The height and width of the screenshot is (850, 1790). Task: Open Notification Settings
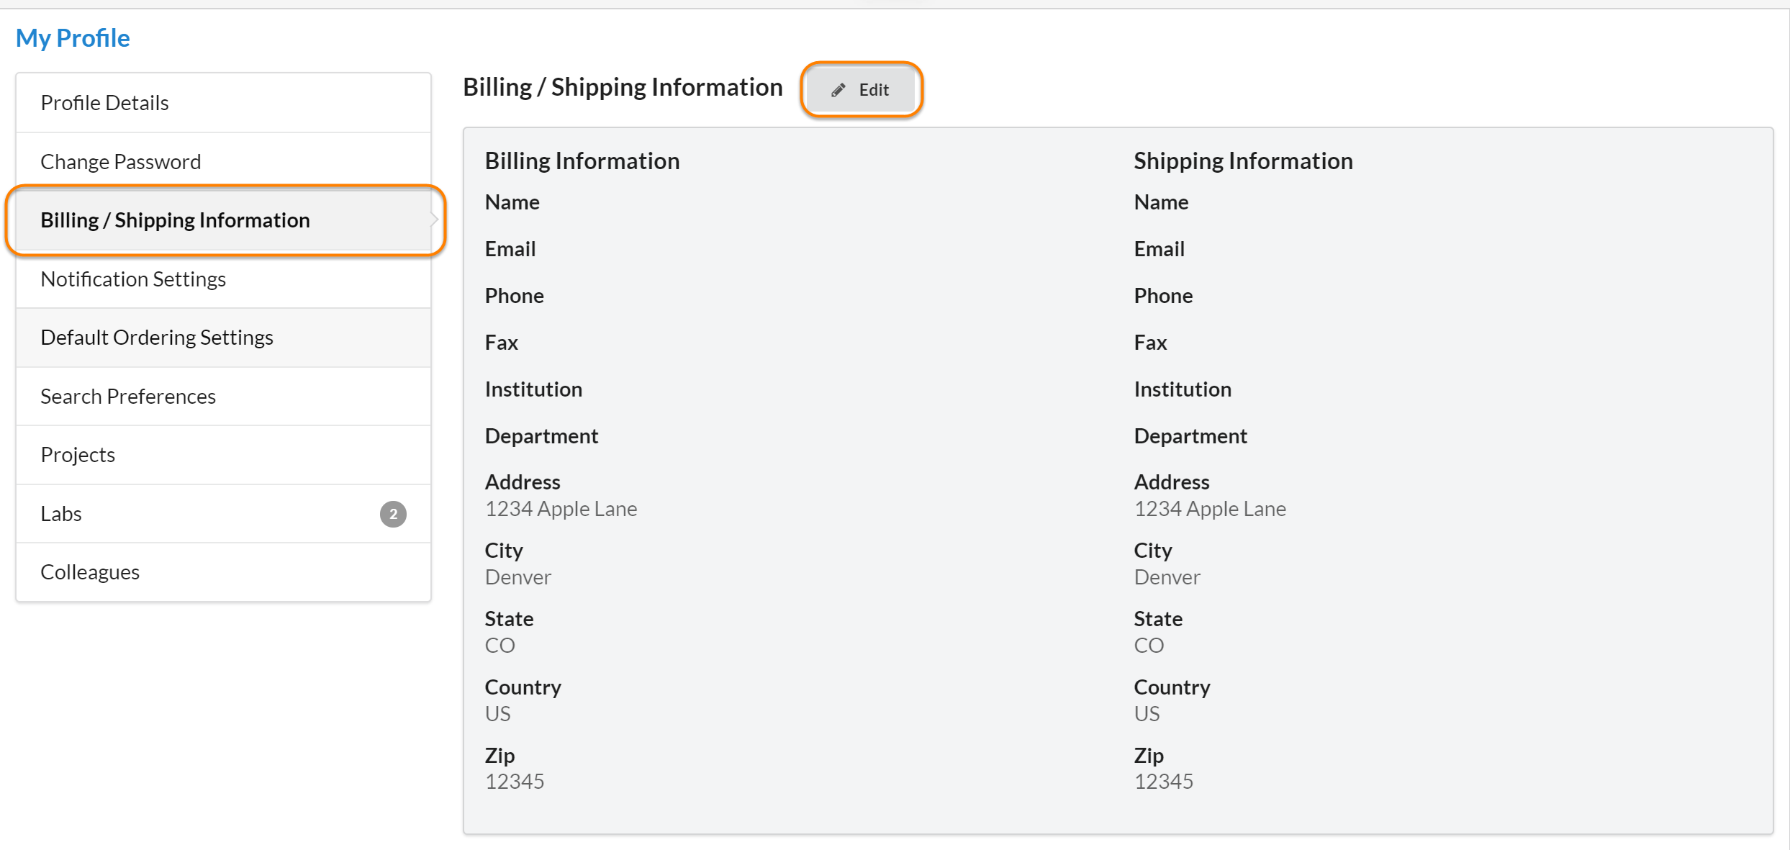[133, 279]
